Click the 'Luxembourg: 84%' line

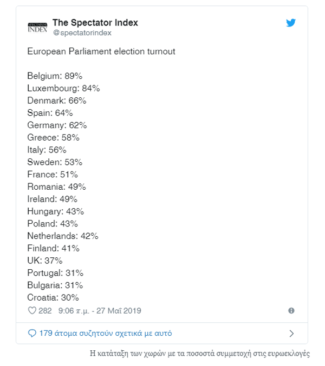(63, 88)
